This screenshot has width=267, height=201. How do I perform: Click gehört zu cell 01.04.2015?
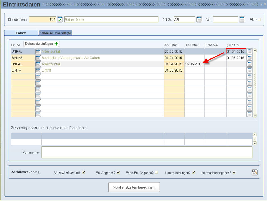coord(236,51)
